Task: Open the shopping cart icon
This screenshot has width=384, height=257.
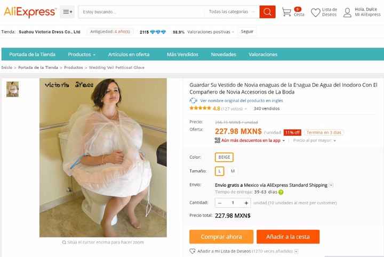Action: (286, 12)
